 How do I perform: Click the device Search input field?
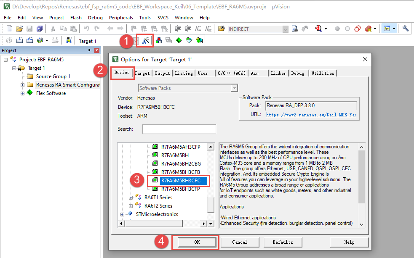[x=179, y=129]
